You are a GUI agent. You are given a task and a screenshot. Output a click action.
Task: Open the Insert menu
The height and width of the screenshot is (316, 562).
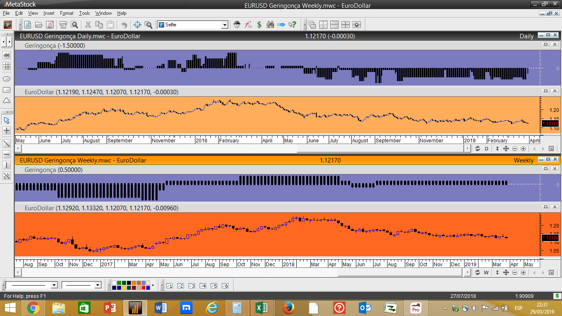(x=49, y=13)
